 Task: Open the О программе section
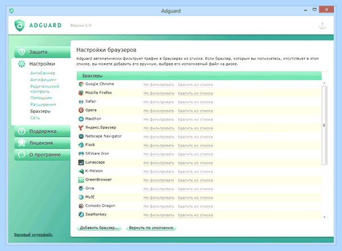point(43,155)
